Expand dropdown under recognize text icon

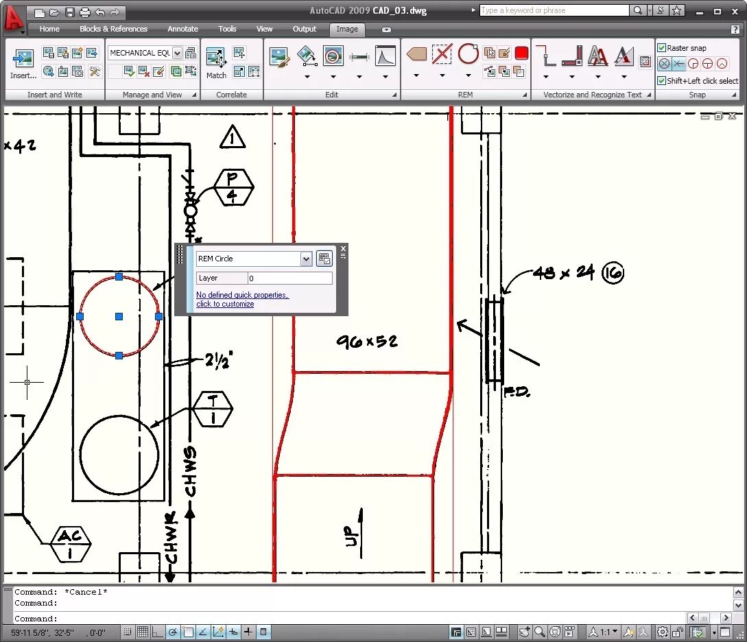point(598,76)
